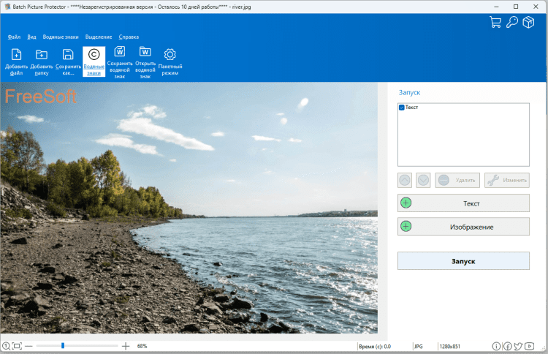The width and height of the screenshot is (548, 354).
Task: Click the Удалить button
Action: click(x=457, y=180)
